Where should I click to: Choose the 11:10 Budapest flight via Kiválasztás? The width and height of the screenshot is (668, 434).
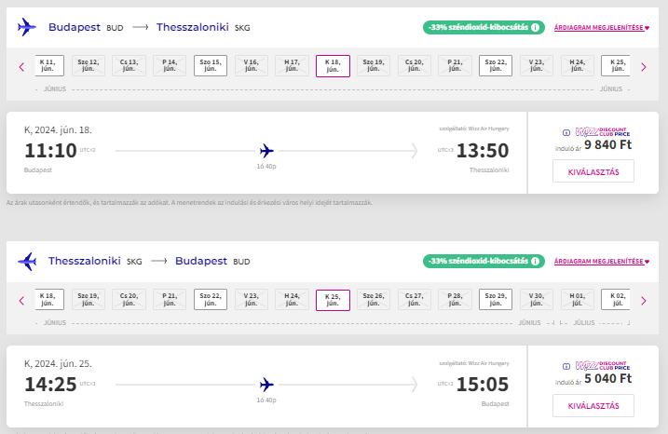coord(593,171)
